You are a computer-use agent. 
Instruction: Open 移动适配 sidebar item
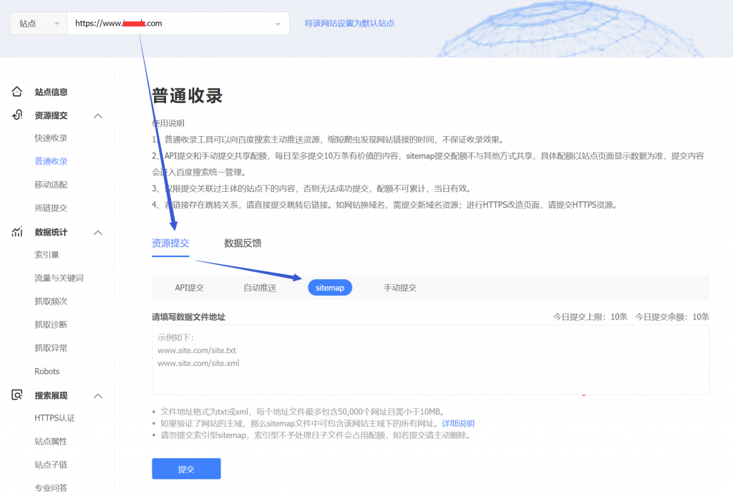51,185
